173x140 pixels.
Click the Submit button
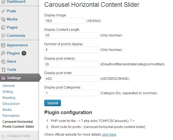tap(52, 103)
